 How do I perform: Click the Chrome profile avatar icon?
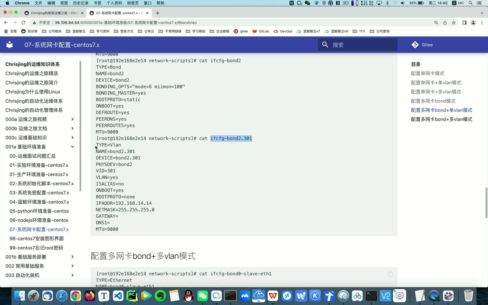pyautogui.click(x=473, y=22)
